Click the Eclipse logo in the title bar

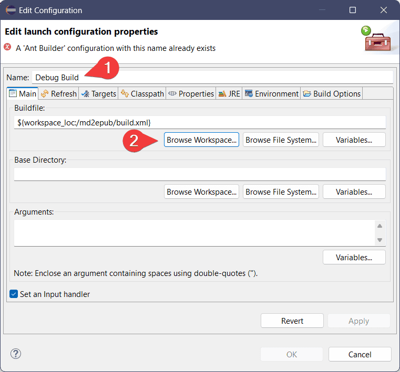[x=11, y=10]
